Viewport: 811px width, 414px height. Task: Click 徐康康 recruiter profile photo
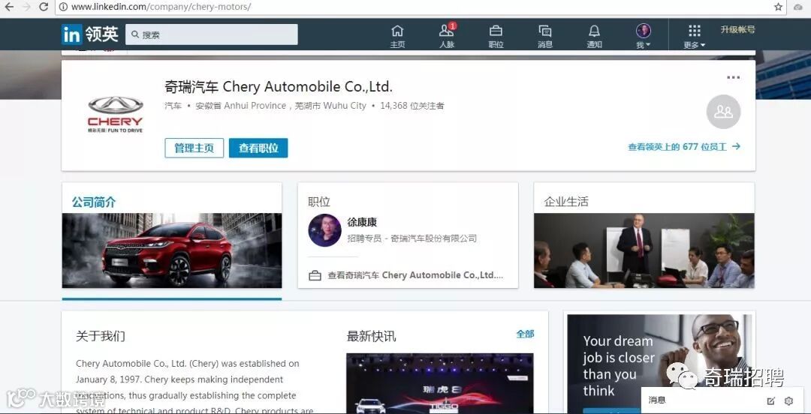325,230
